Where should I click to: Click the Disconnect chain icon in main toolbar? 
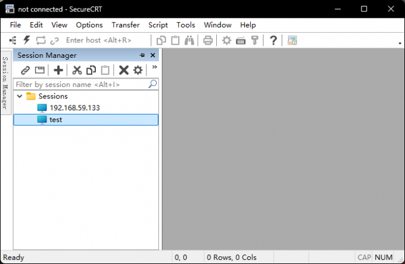pos(55,41)
